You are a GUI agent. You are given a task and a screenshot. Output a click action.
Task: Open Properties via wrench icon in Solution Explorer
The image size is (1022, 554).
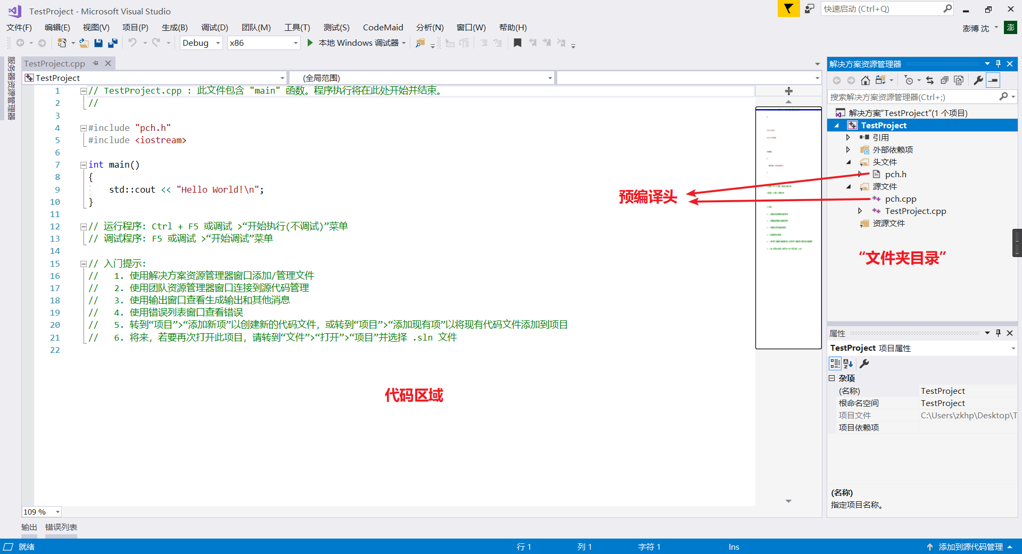click(978, 80)
